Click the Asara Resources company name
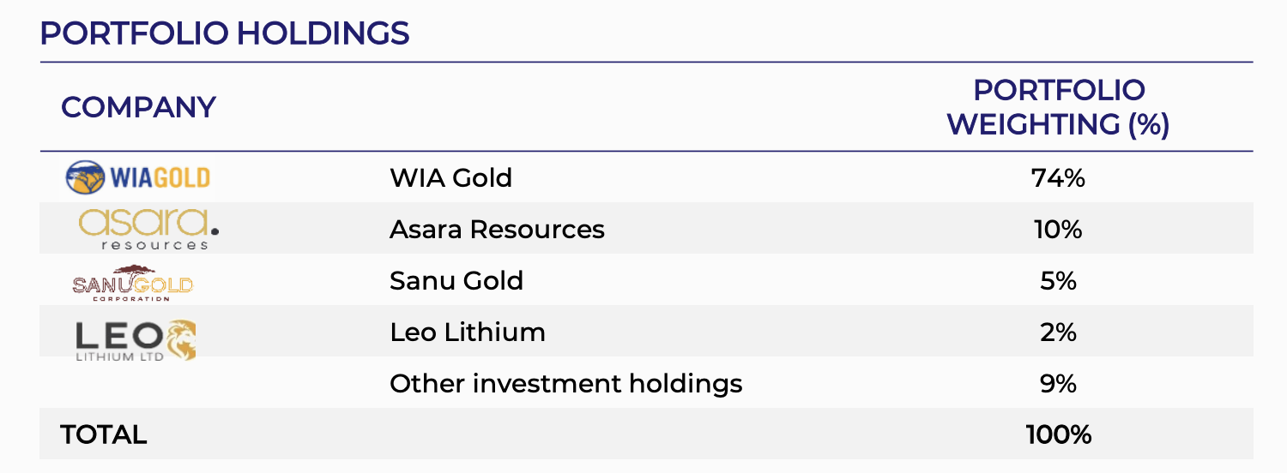Viewport: 1287px width, 473px height. click(497, 230)
